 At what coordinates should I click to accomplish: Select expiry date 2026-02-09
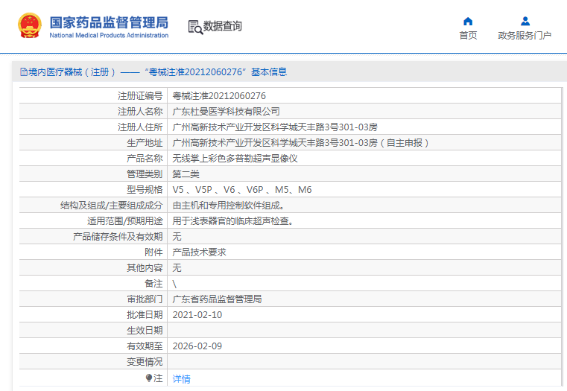(x=197, y=346)
